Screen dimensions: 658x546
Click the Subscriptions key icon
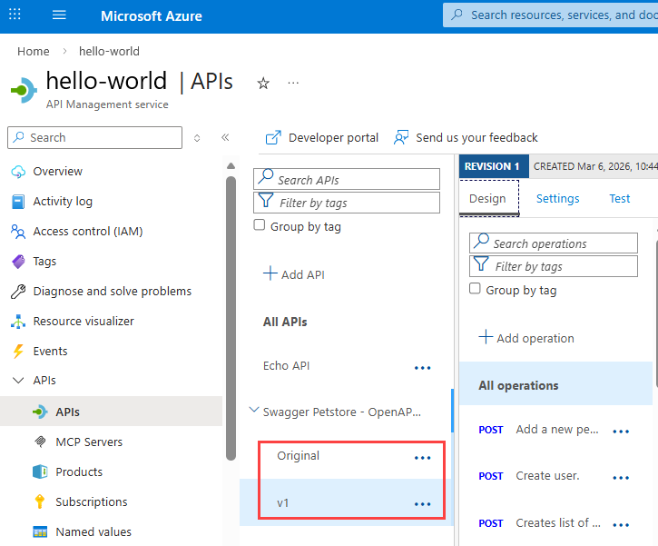pos(40,501)
